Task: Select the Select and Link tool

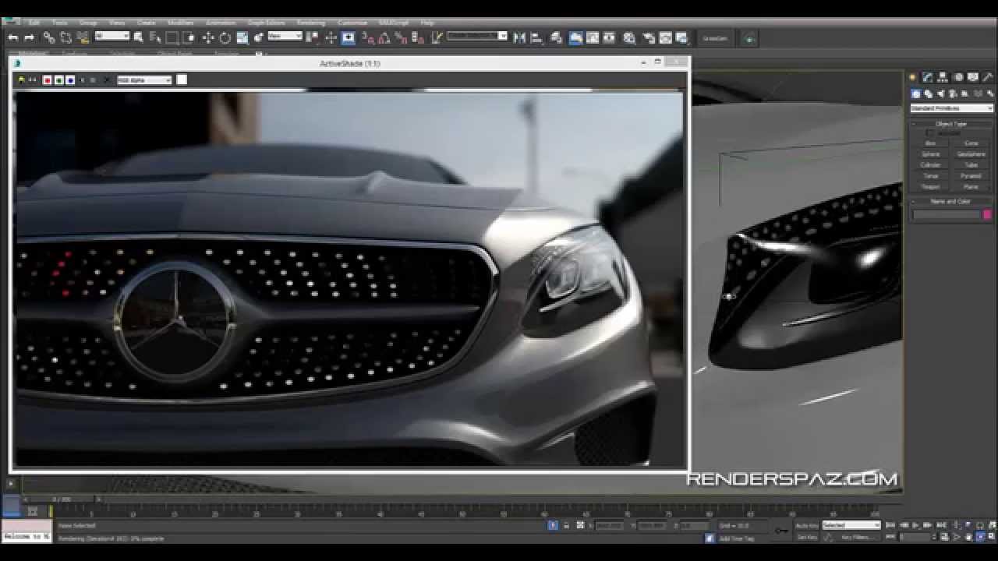Action: point(49,37)
